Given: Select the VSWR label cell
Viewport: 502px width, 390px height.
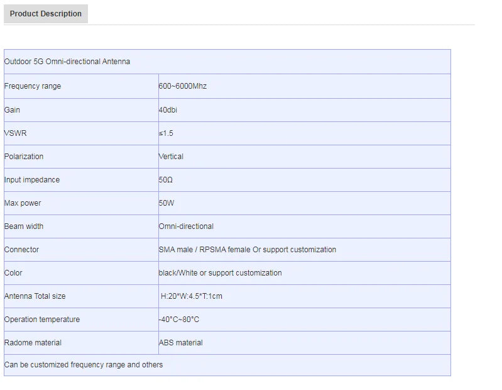Looking at the screenshot, I should click(81, 133).
